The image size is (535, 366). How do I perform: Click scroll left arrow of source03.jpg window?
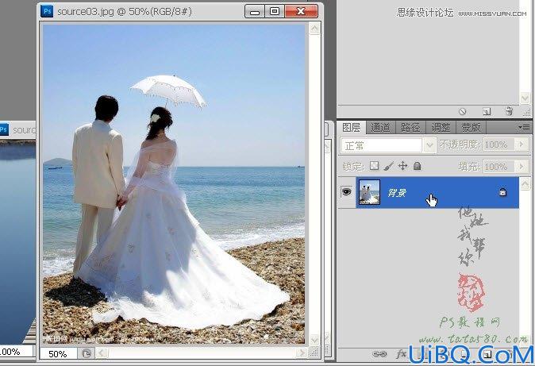[102, 353]
